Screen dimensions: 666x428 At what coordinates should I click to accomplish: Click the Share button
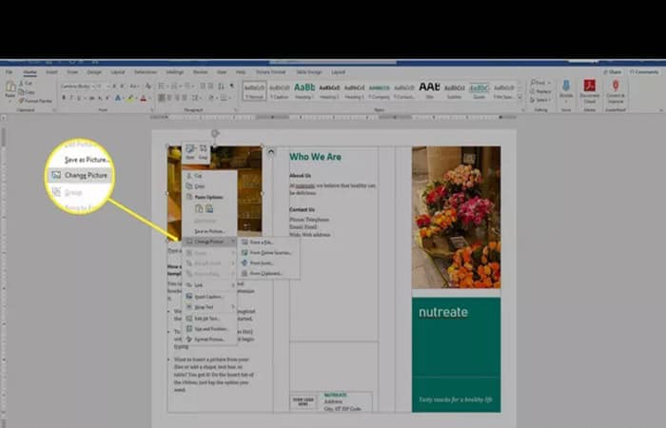click(x=612, y=71)
